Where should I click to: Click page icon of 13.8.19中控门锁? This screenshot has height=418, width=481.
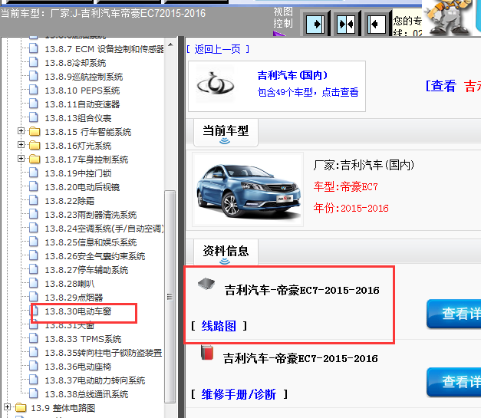[34, 173]
